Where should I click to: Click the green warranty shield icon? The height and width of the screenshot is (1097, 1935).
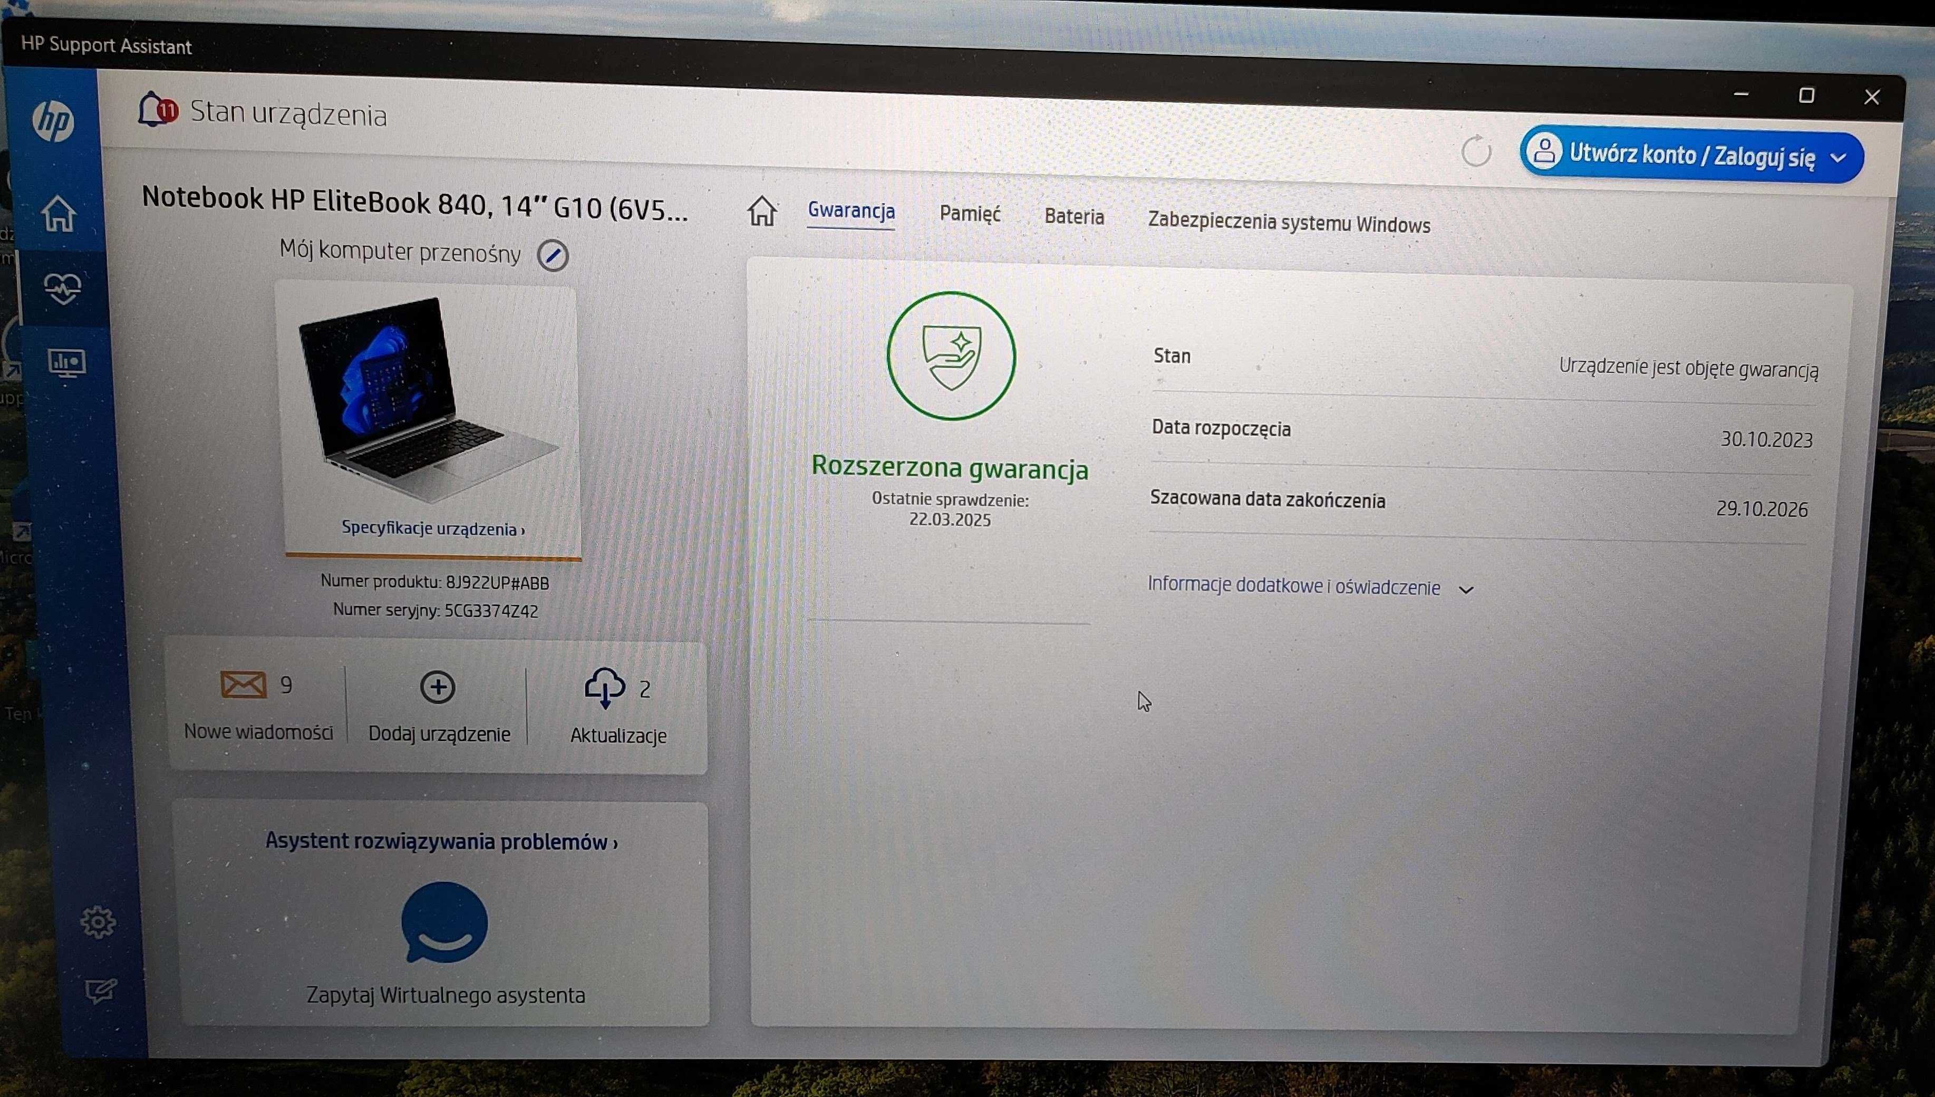click(x=951, y=355)
